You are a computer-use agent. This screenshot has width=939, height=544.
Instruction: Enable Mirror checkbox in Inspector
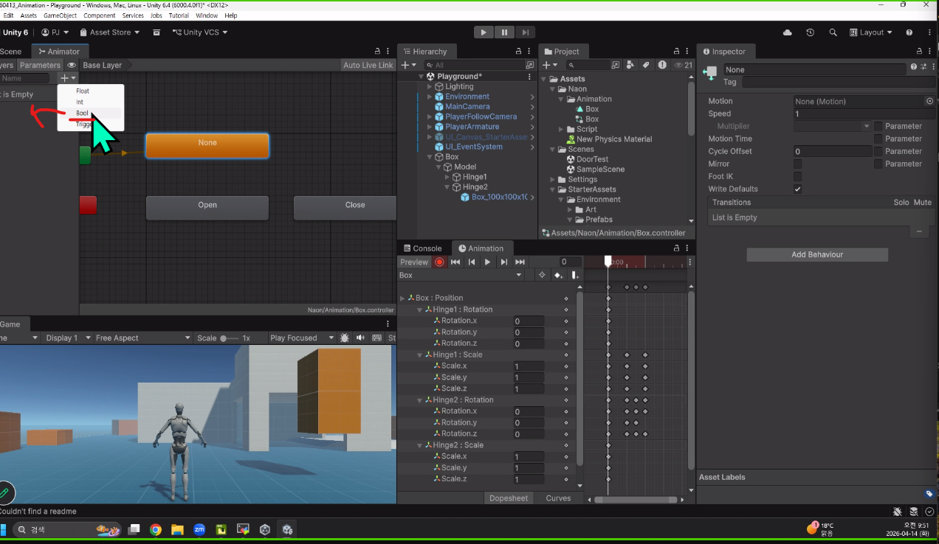click(798, 164)
